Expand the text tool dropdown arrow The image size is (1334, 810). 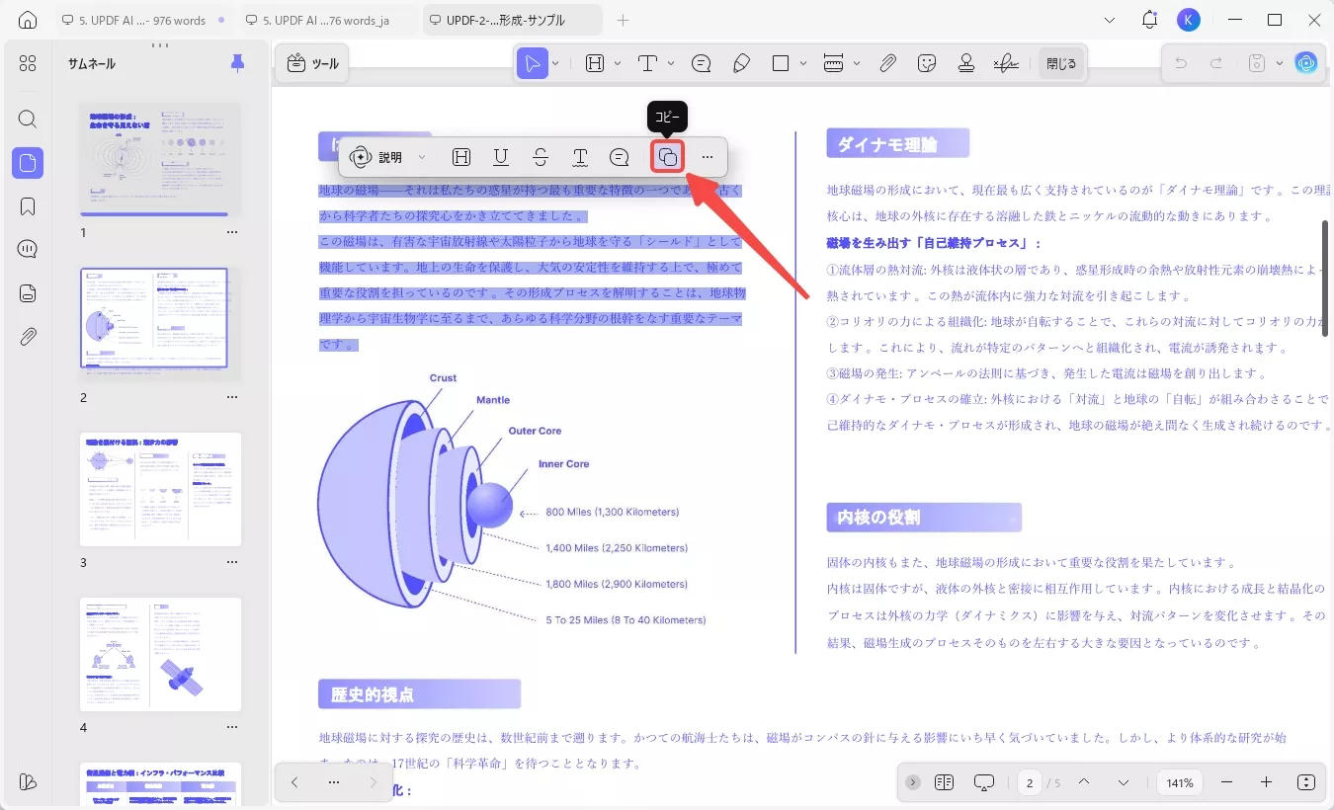pyautogui.click(x=671, y=62)
